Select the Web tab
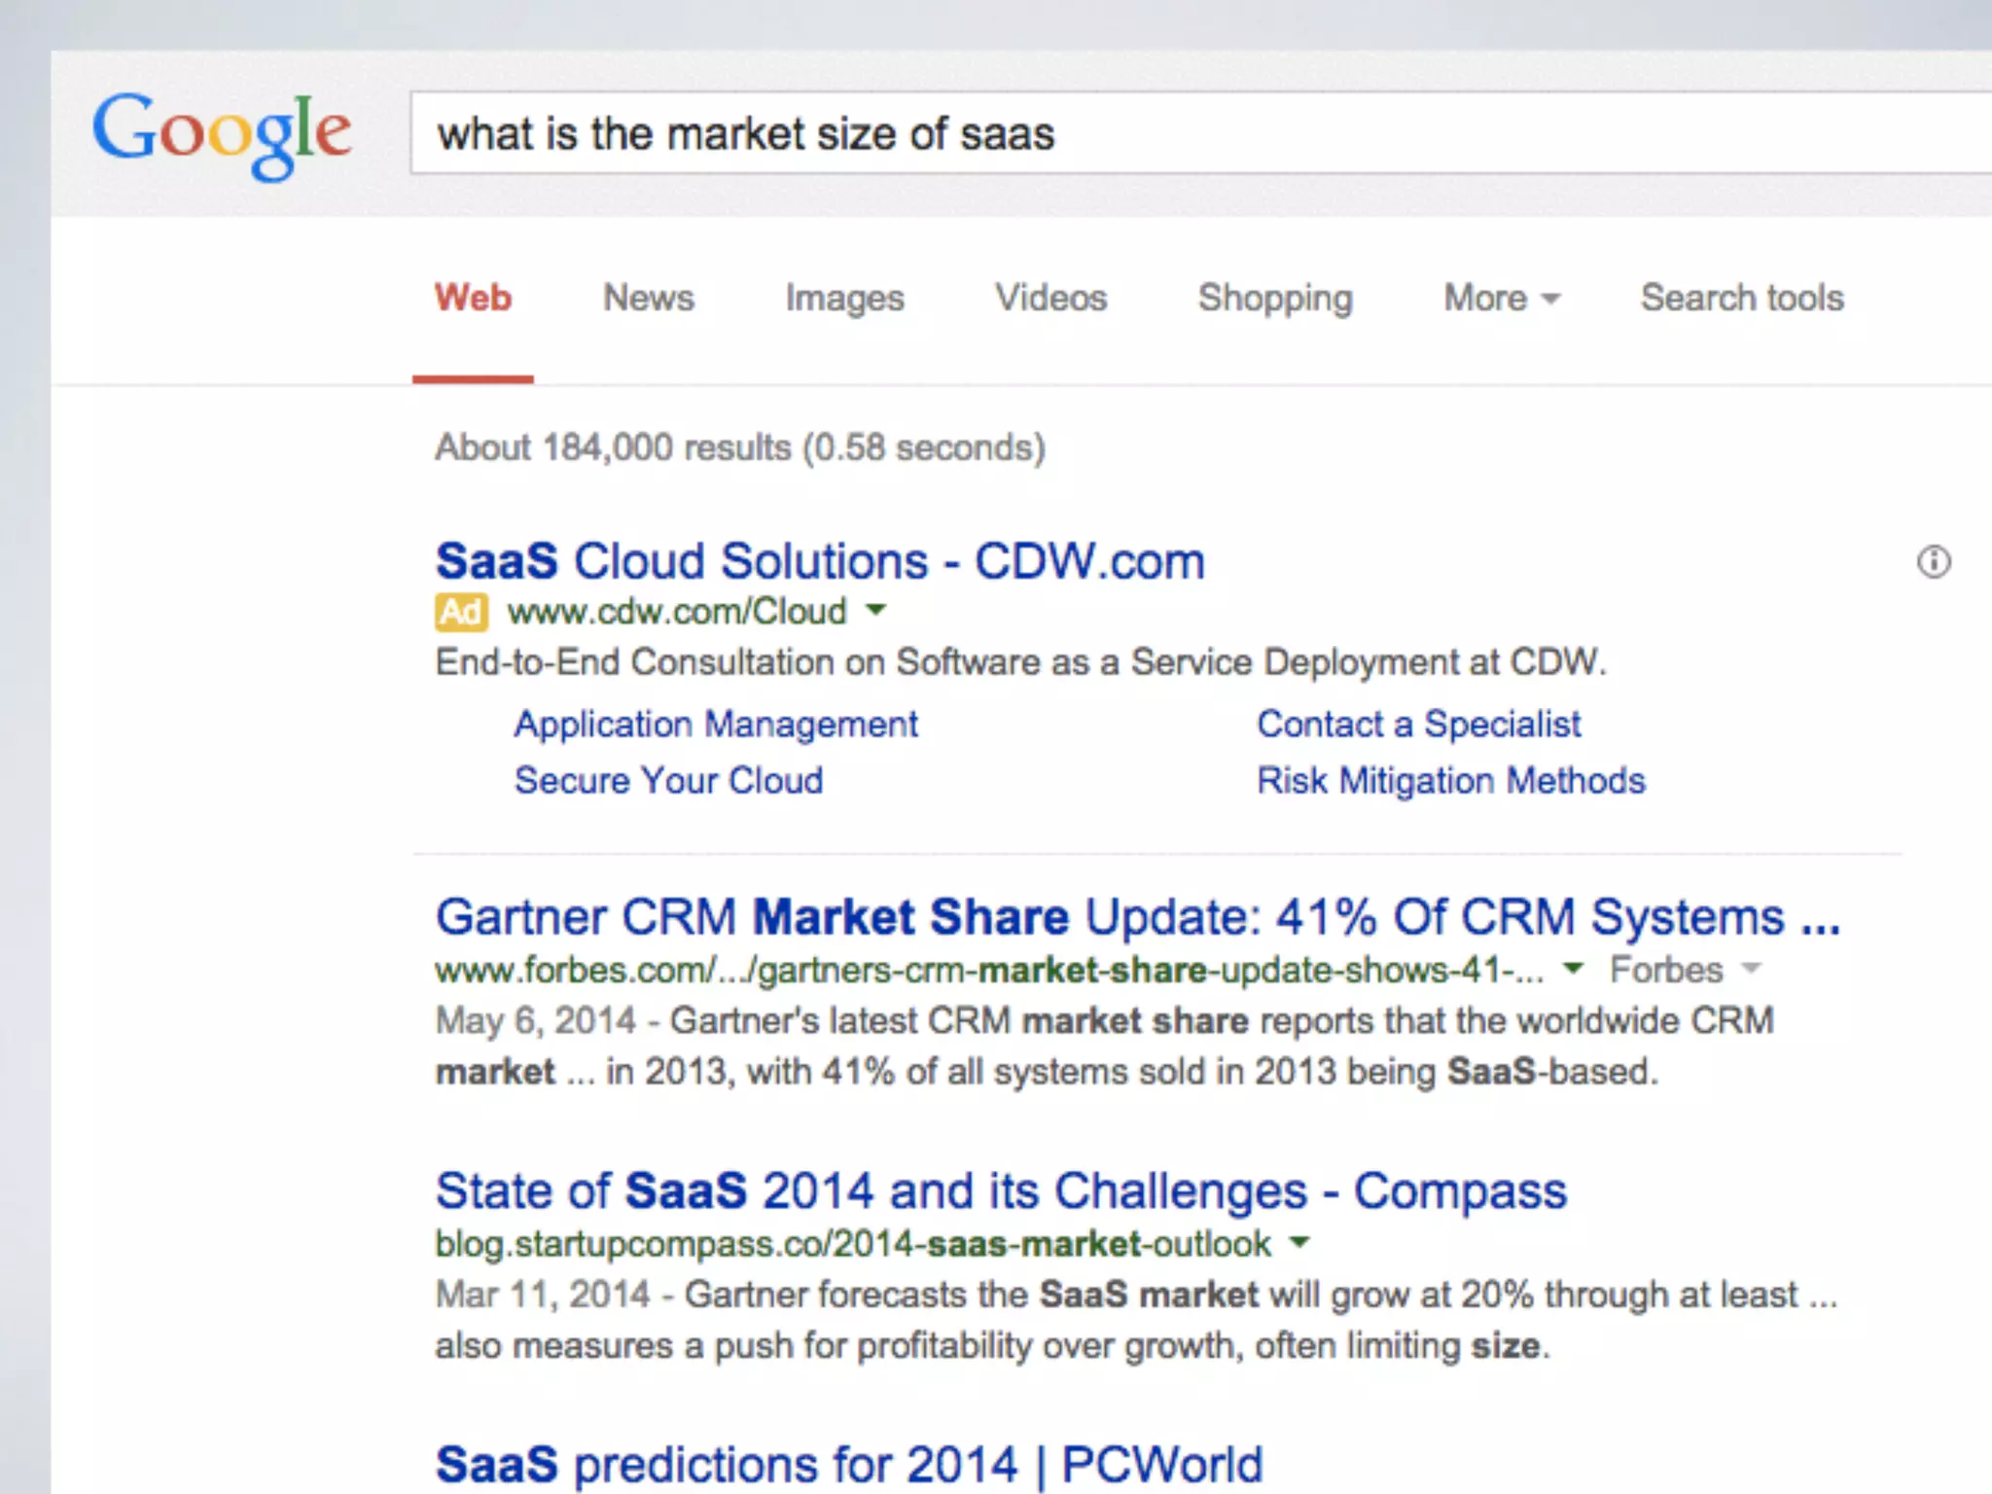The image size is (1992, 1494). pyautogui.click(x=473, y=298)
